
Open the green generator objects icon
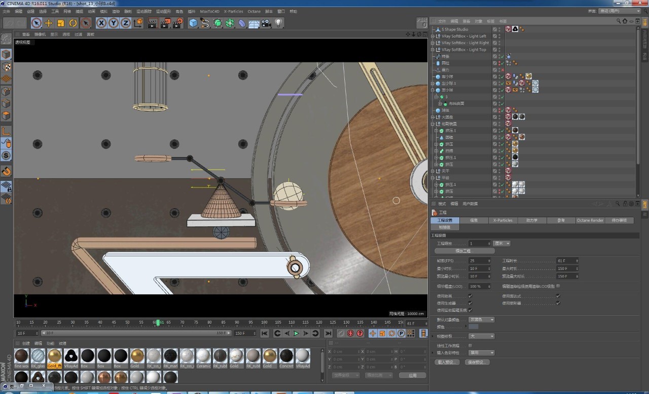point(218,23)
